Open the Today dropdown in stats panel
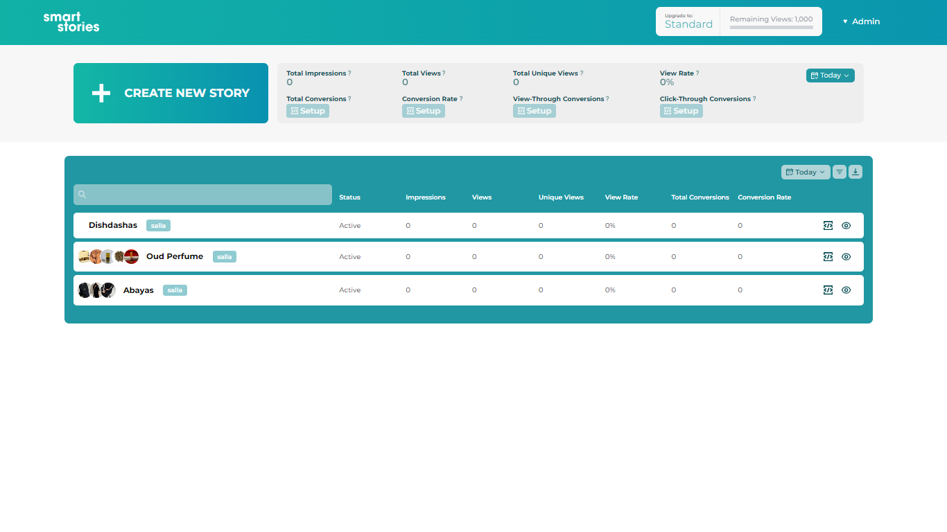947x532 pixels. coord(830,76)
